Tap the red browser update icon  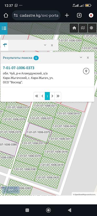point(91,16)
